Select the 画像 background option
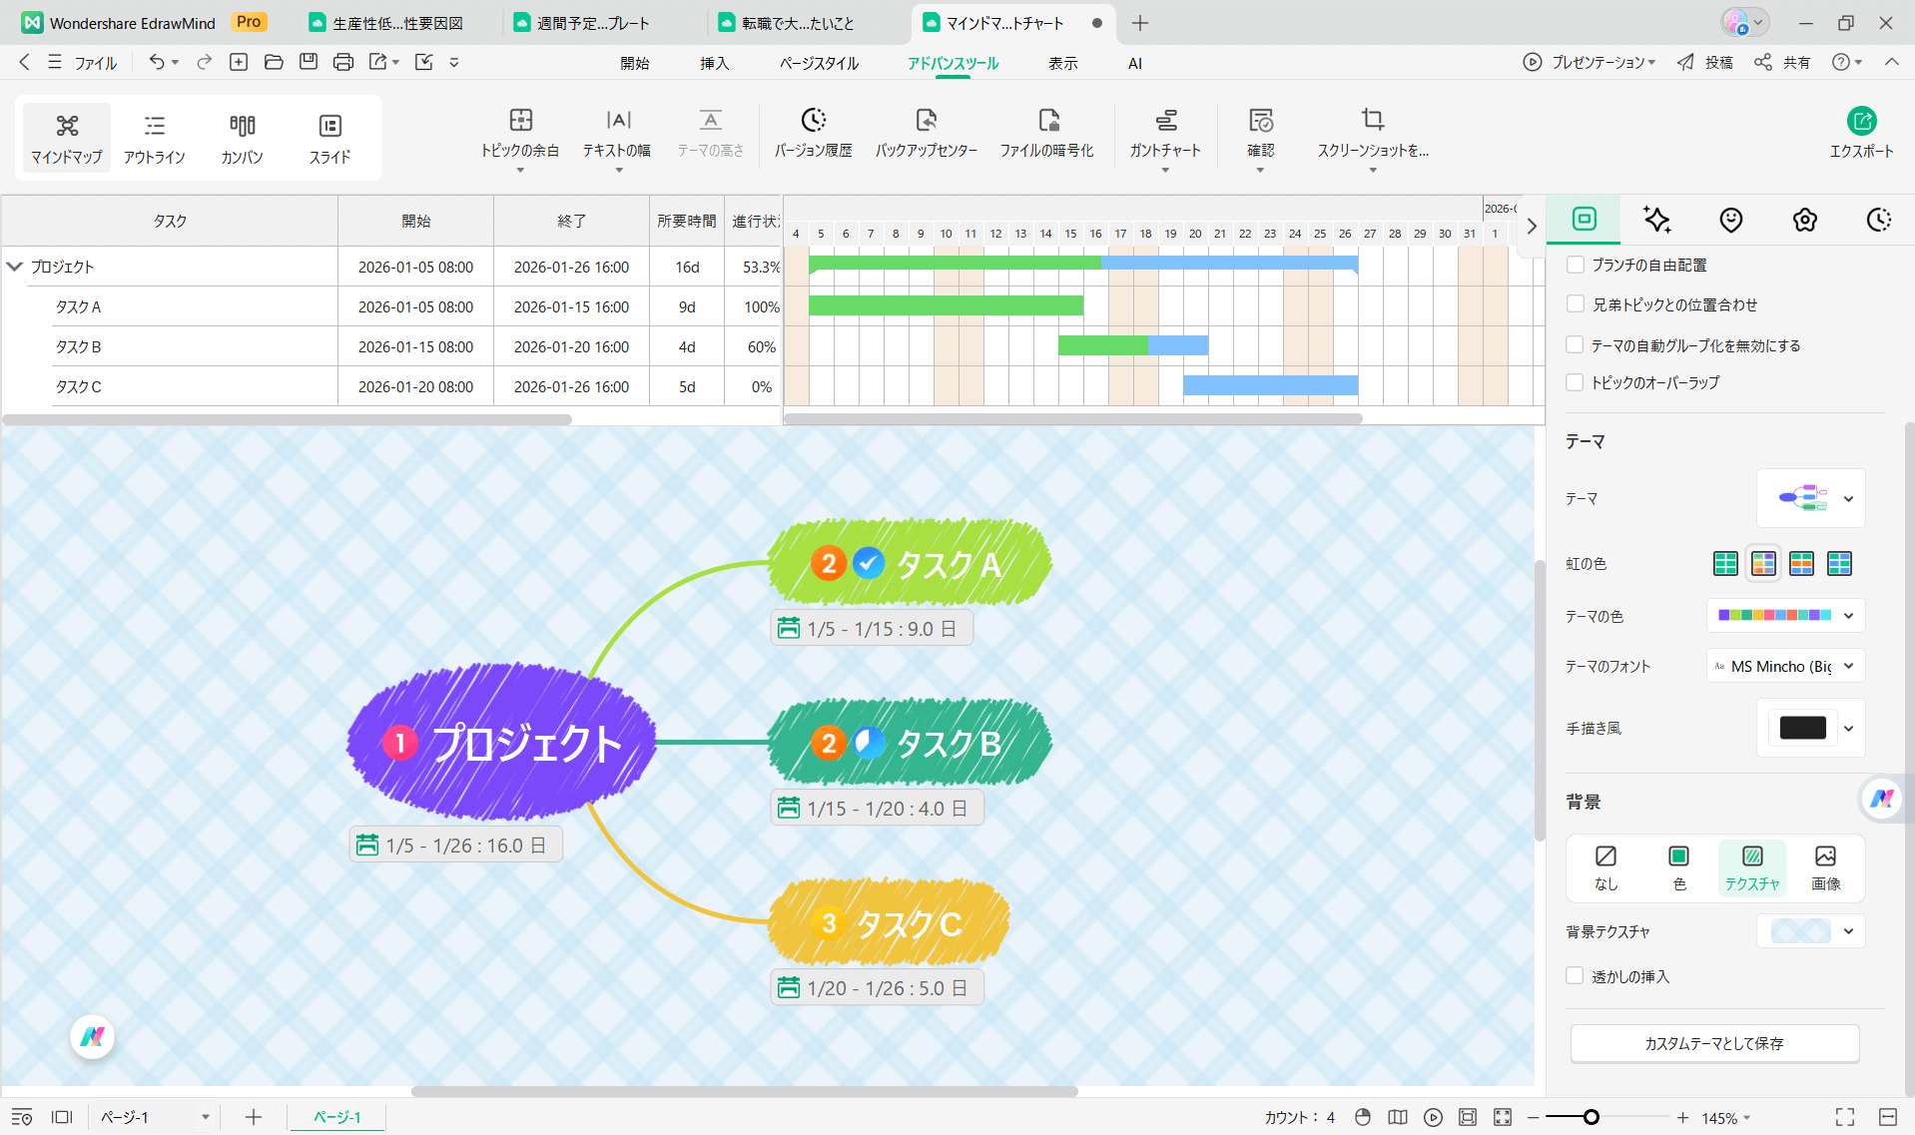The image size is (1915, 1135). coord(1826,866)
